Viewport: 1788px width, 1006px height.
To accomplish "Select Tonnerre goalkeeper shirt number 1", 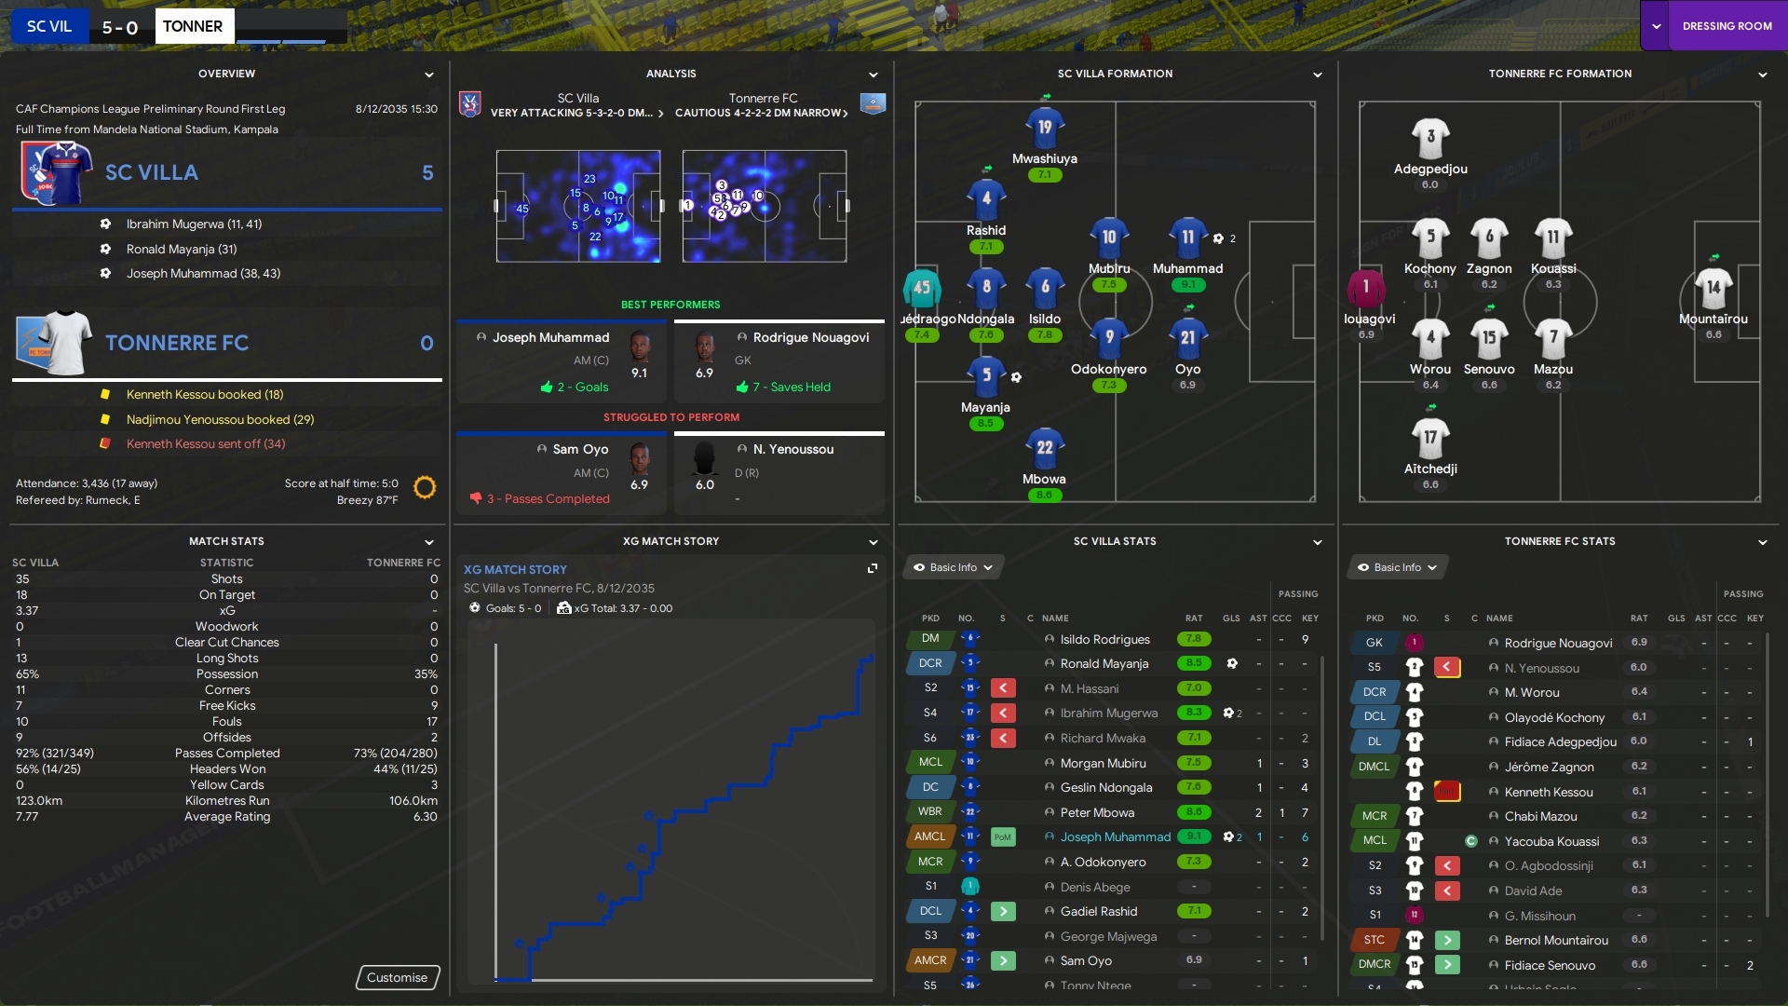I will (1366, 288).
